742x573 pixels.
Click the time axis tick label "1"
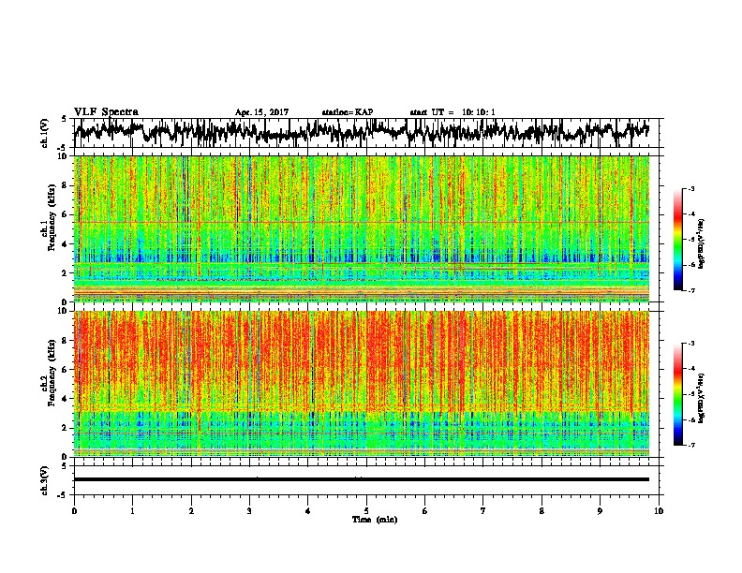point(132,511)
